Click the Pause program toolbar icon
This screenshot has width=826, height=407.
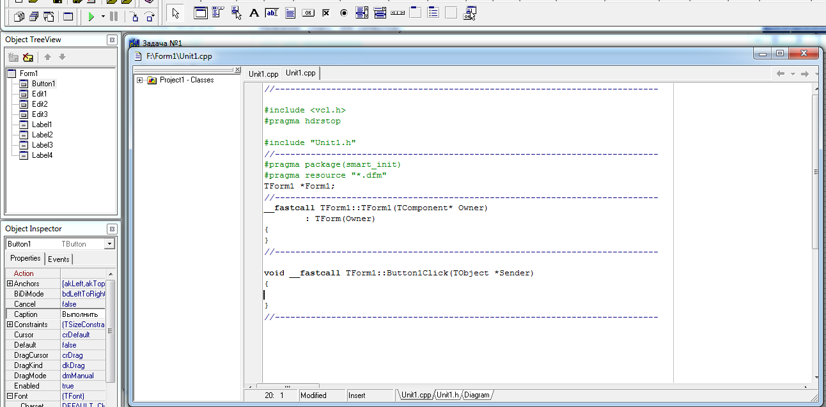pos(114,17)
